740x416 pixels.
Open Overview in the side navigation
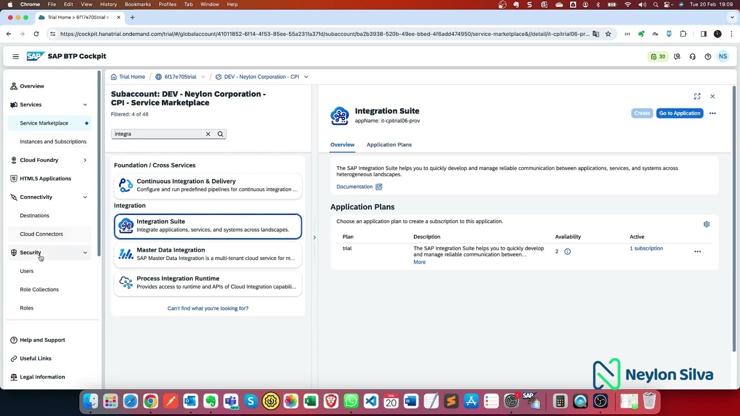pyautogui.click(x=32, y=86)
